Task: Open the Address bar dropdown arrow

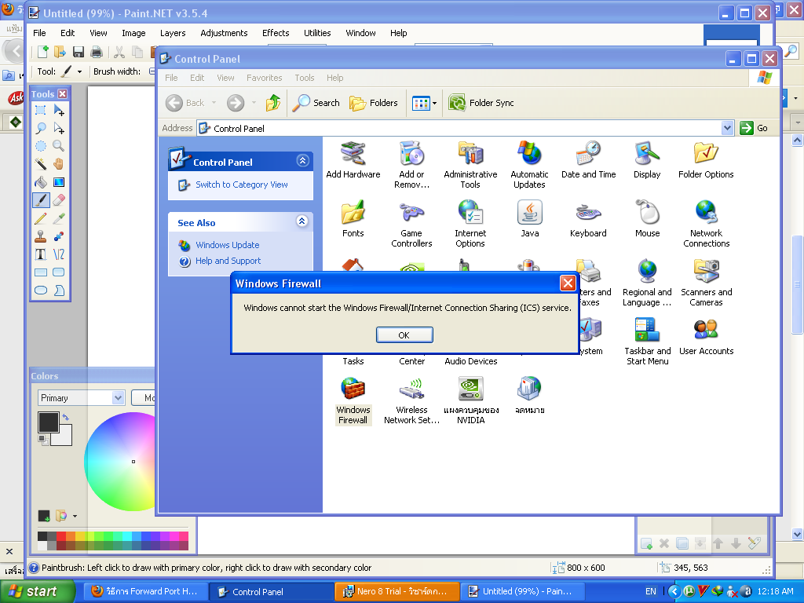Action: pos(726,128)
